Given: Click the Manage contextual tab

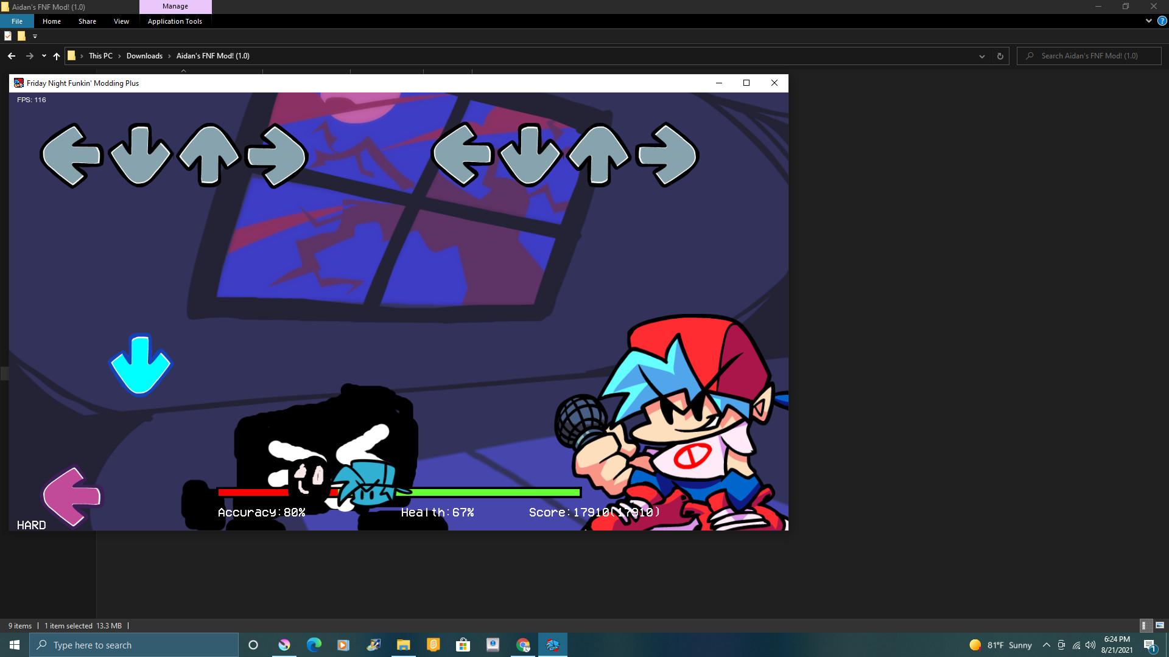Looking at the screenshot, I should [175, 7].
